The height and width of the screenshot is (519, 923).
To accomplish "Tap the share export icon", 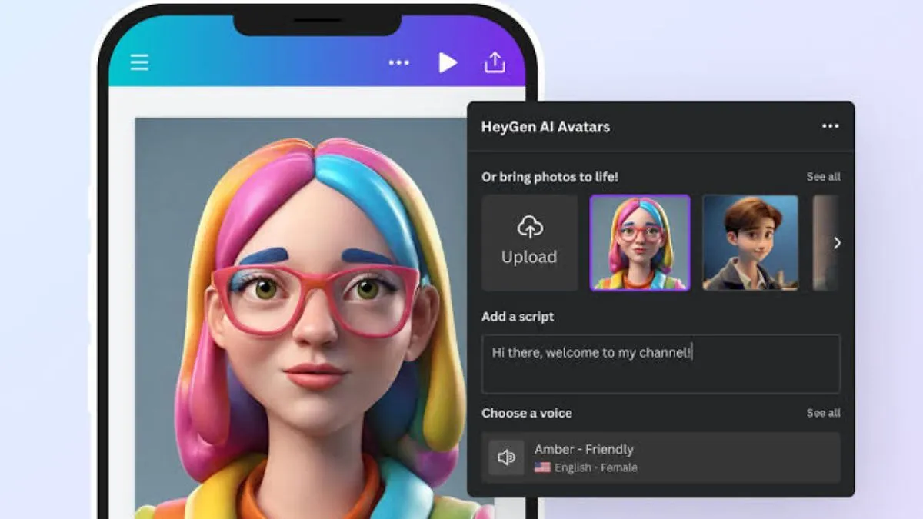I will [x=495, y=62].
